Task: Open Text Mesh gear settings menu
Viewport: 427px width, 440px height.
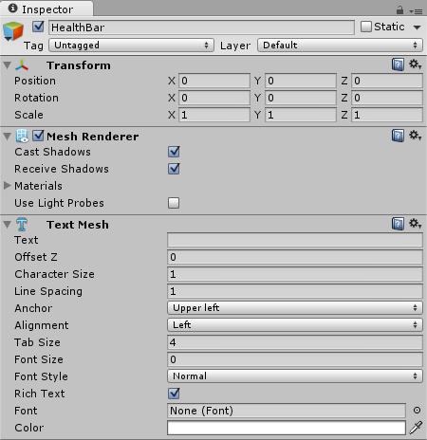Action: click(415, 224)
